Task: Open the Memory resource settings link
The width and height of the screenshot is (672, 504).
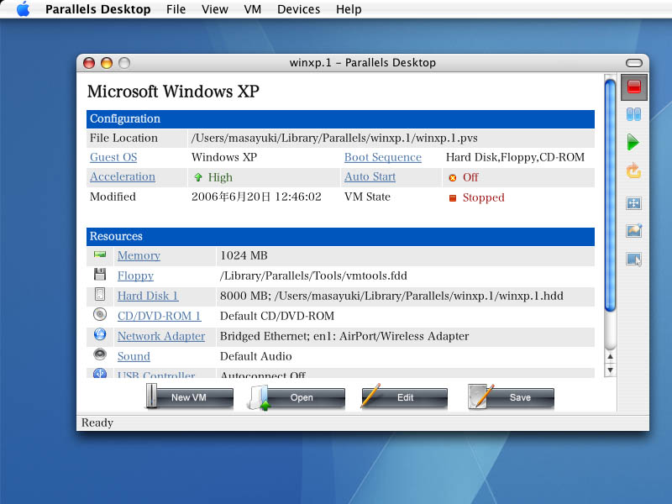Action: (x=139, y=255)
